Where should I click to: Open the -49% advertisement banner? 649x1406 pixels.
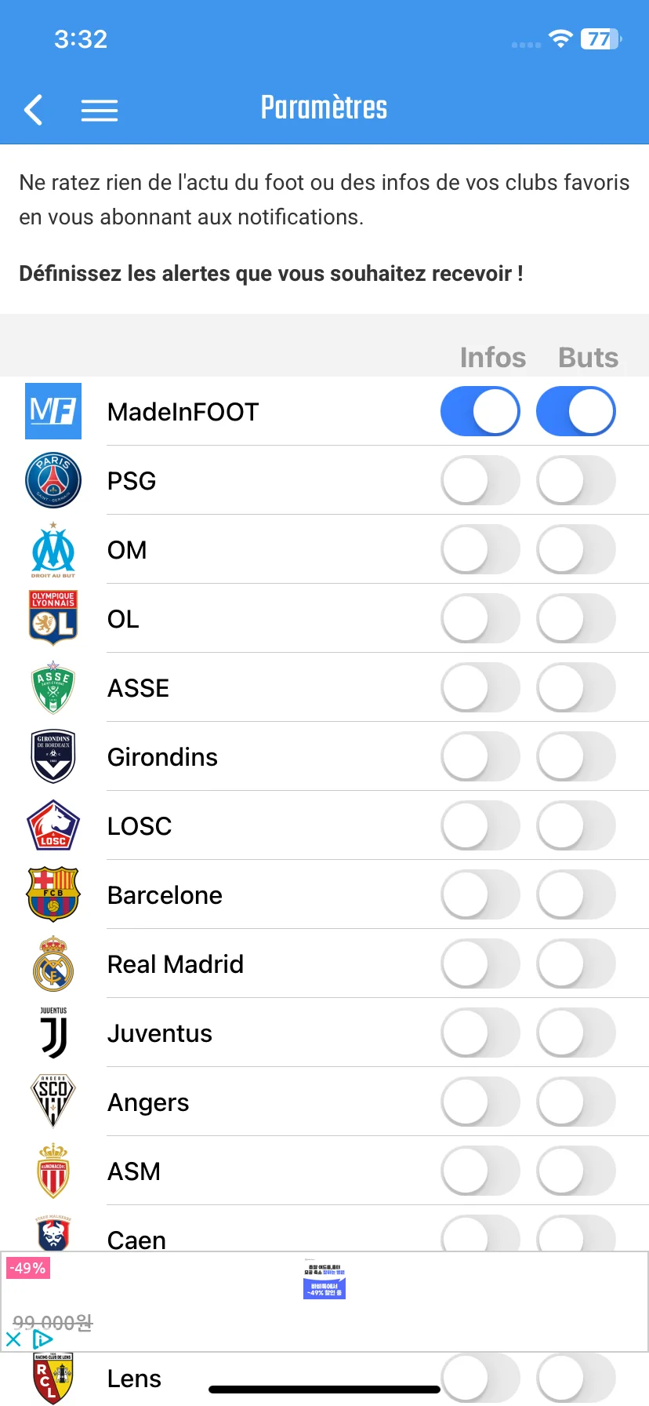pos(324,1302)
